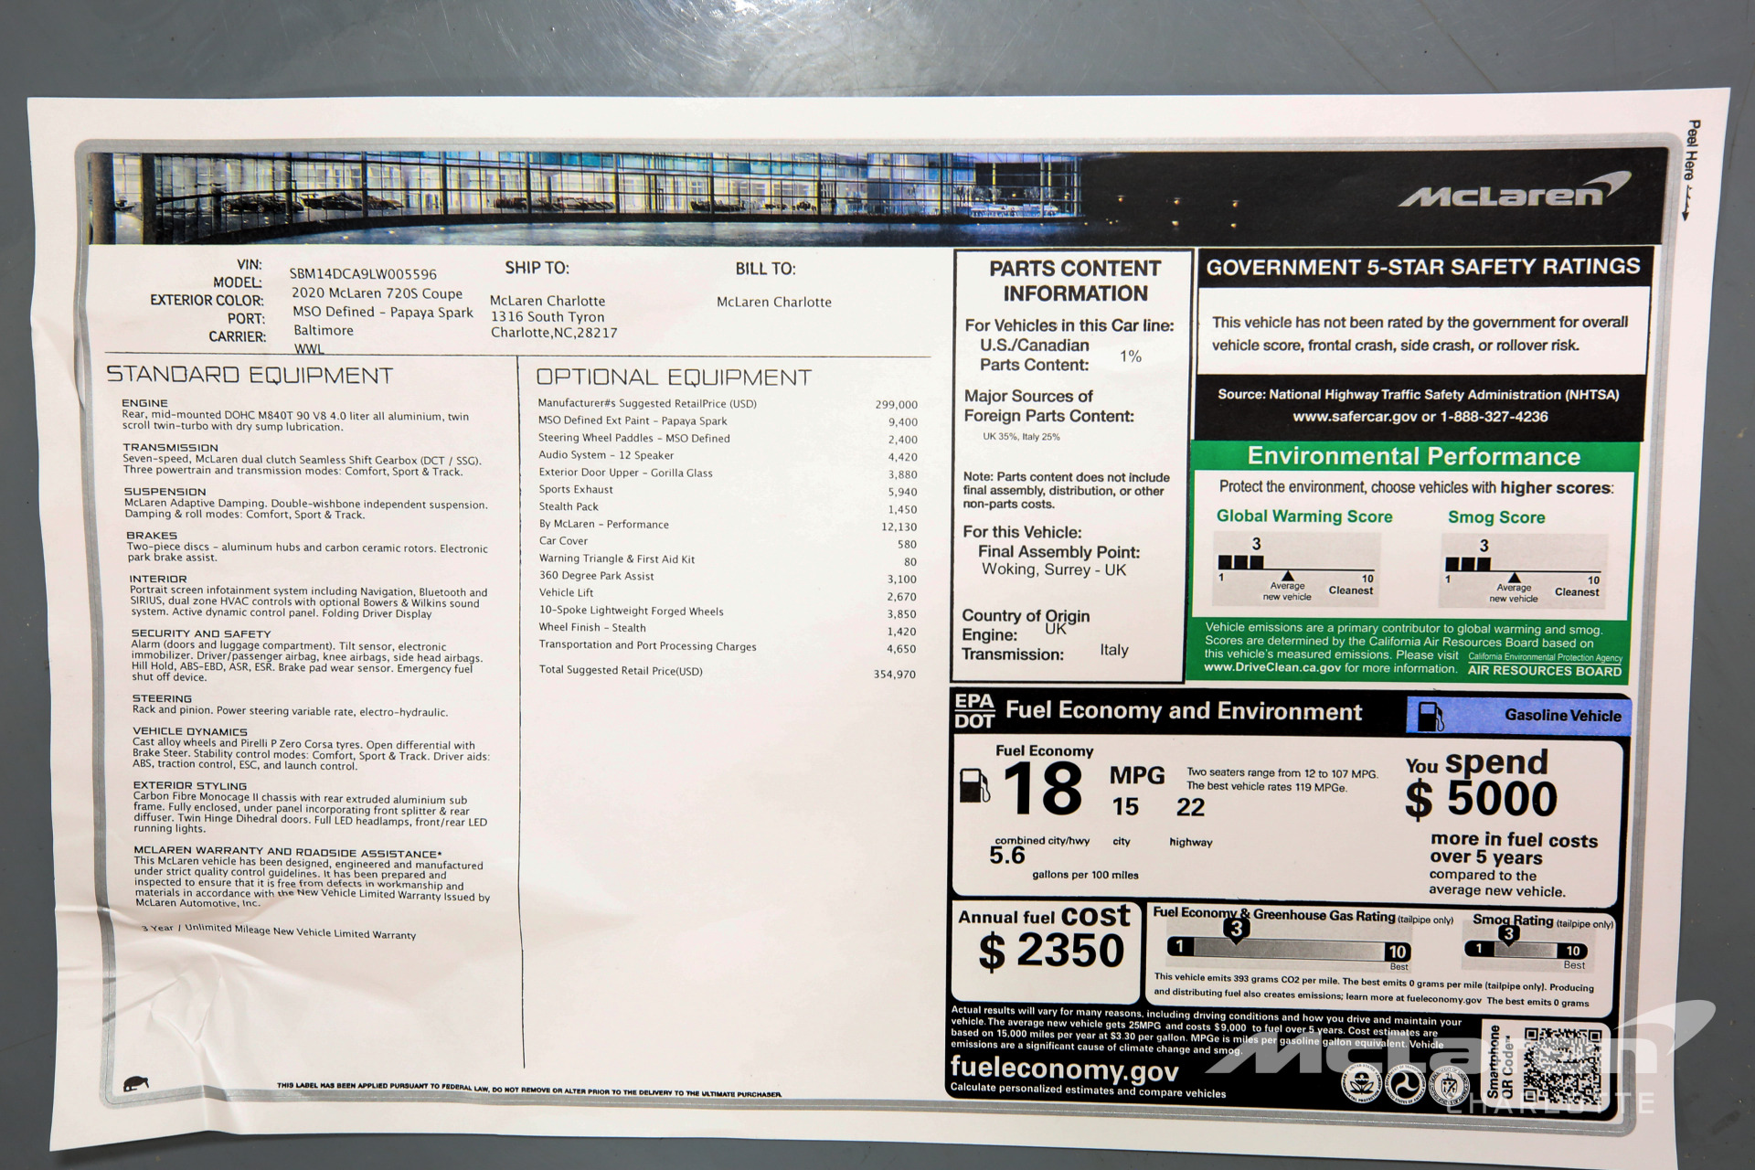Select the By McLaren - Performance row
Screen dimensions: 1755x1170
(x=728, y=525)
